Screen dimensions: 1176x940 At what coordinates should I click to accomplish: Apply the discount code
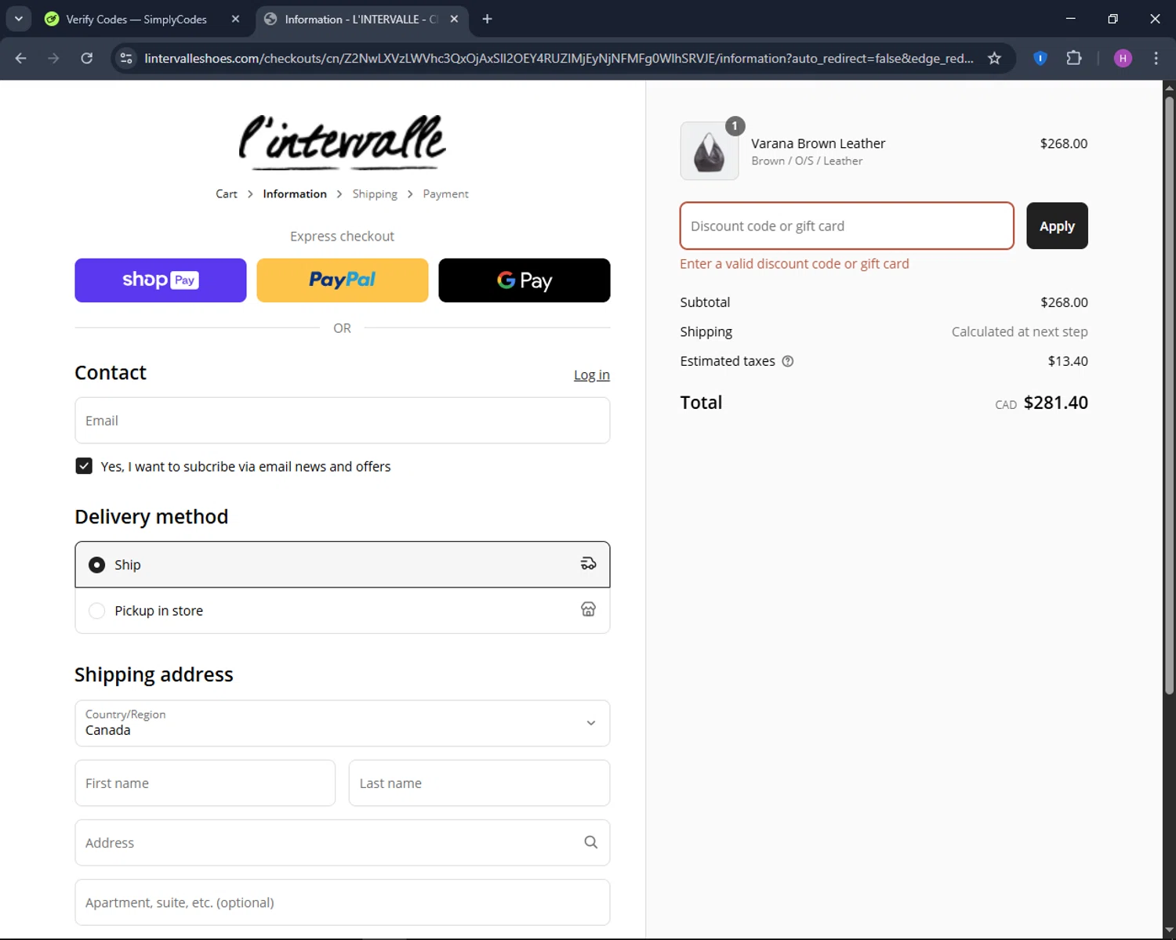tap(1057, 226)
